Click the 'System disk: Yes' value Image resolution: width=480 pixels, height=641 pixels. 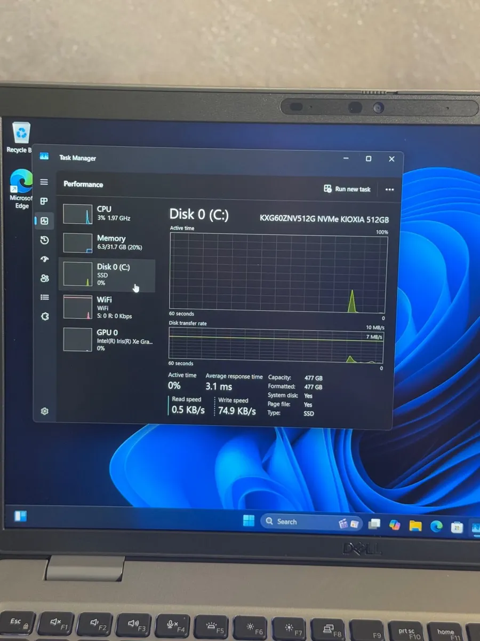(308, 396)
